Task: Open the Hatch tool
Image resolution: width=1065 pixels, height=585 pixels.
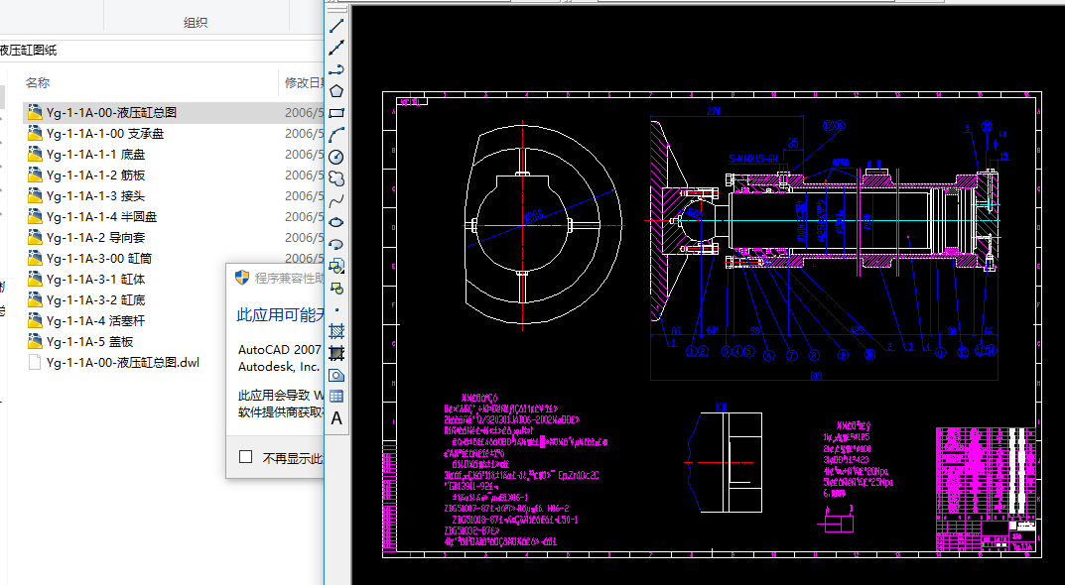Action: pyautogui.click(x=336, y=331)
